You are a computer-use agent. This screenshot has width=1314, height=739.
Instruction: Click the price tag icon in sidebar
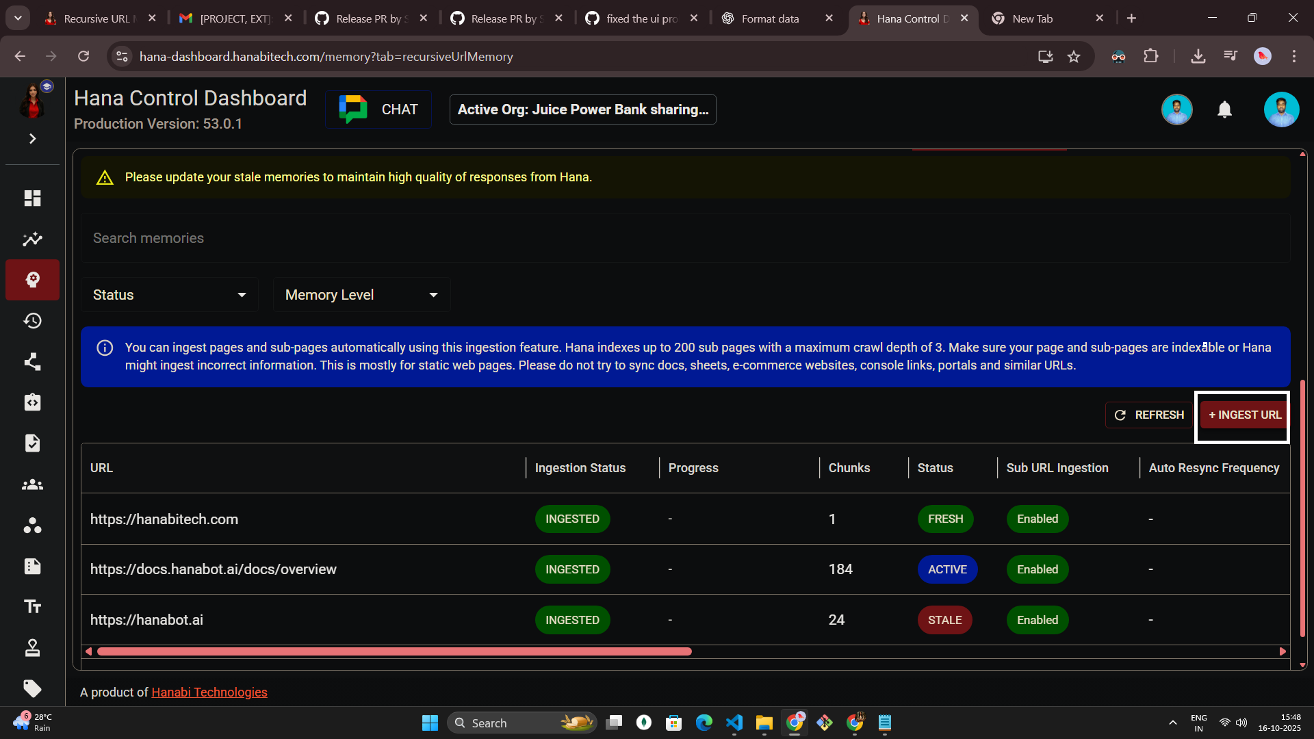(x=32, y=688)
